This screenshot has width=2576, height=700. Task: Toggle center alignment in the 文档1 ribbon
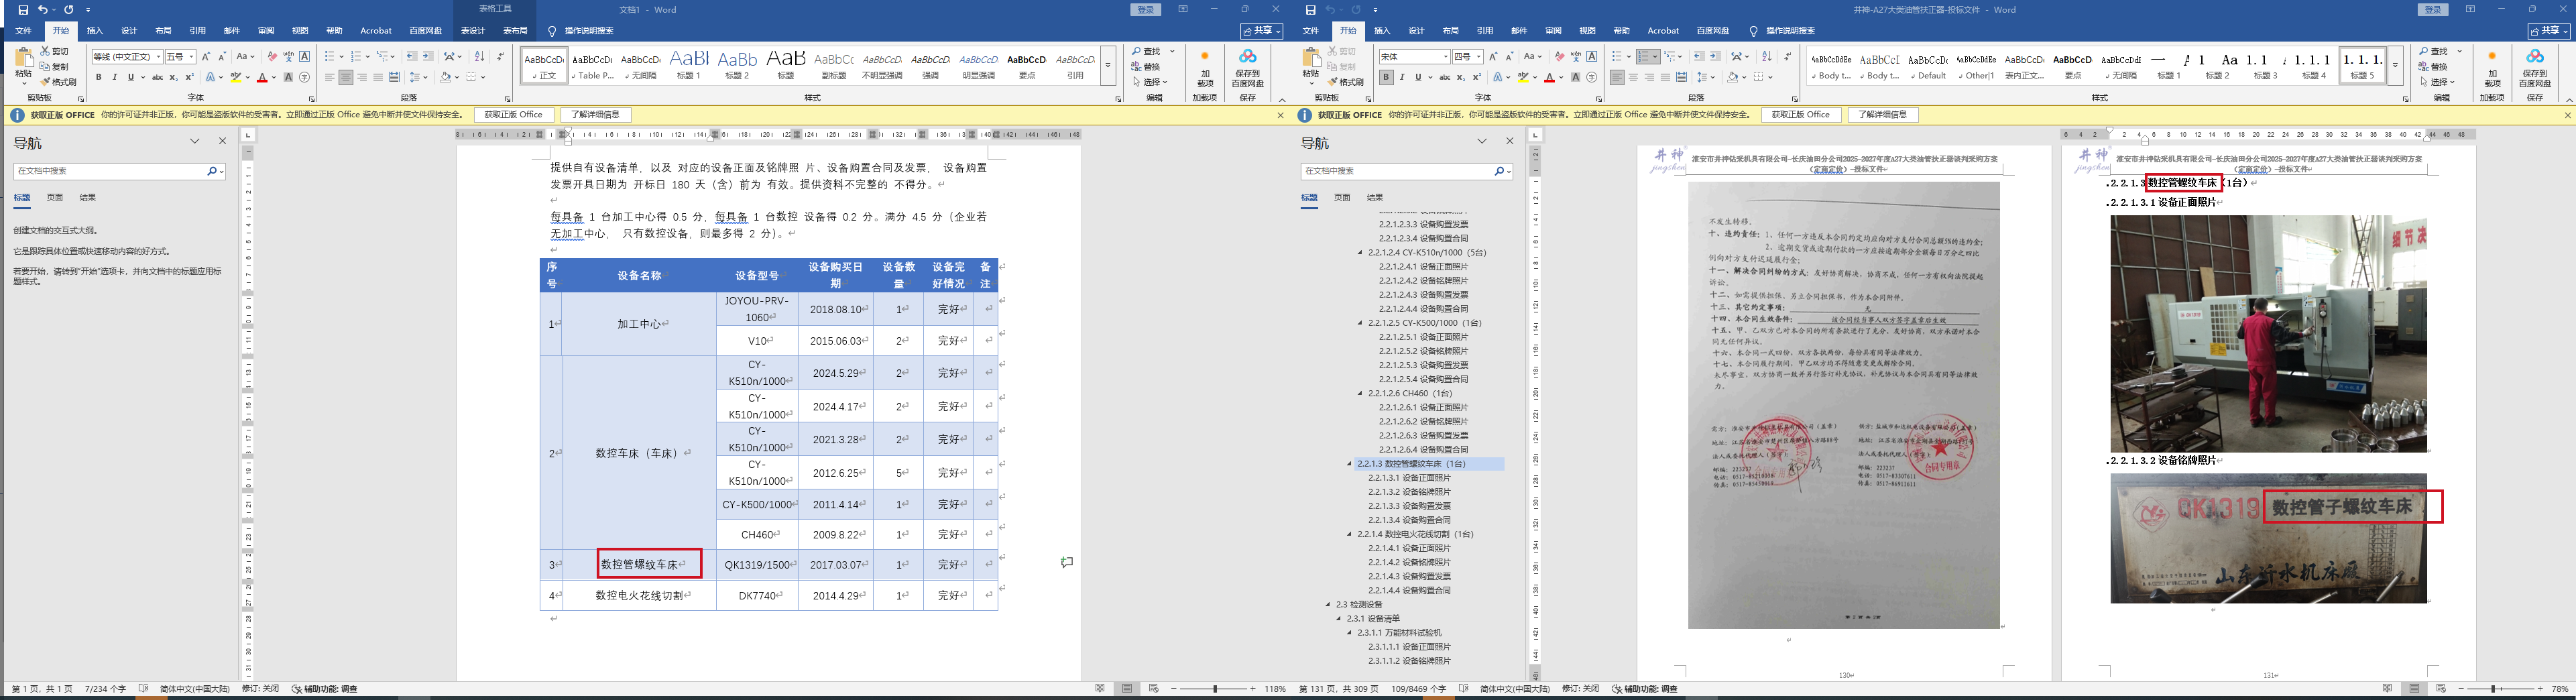tap(345, 77)
